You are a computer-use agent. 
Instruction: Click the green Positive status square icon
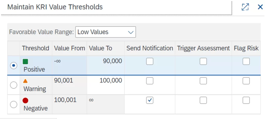pos(25,62)
